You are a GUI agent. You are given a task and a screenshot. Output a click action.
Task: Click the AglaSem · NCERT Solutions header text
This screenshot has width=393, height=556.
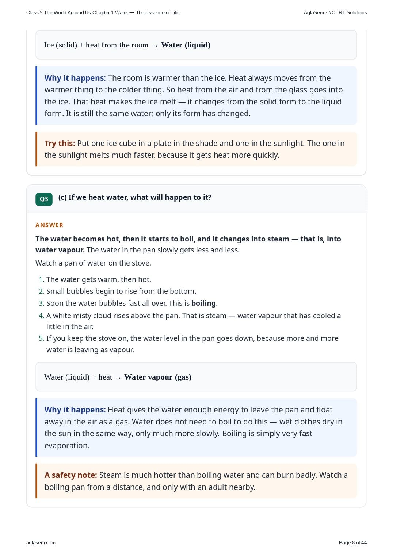[x=335, y=12]
